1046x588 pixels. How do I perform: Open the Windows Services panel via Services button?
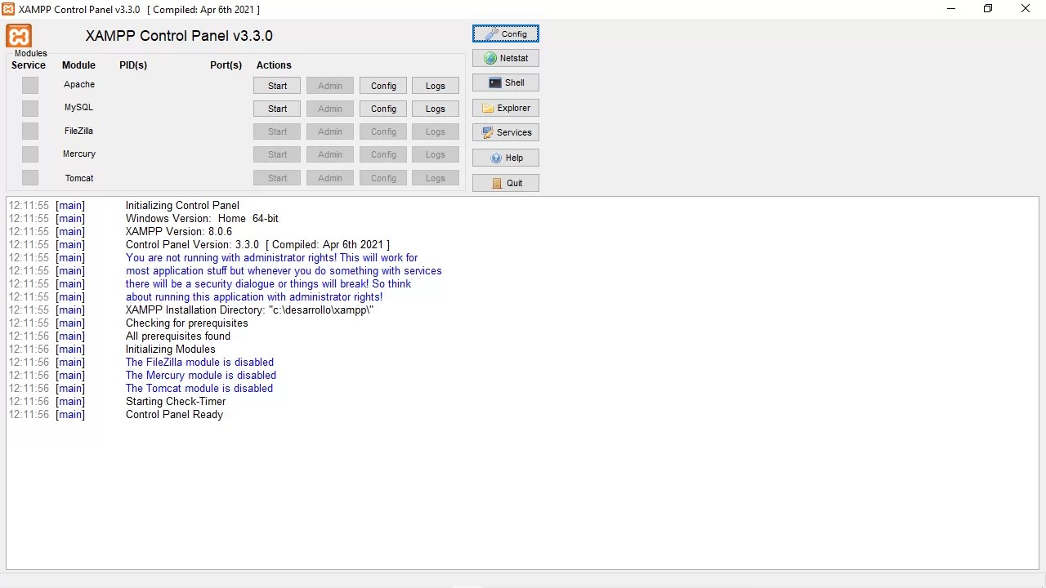[505, 132]
